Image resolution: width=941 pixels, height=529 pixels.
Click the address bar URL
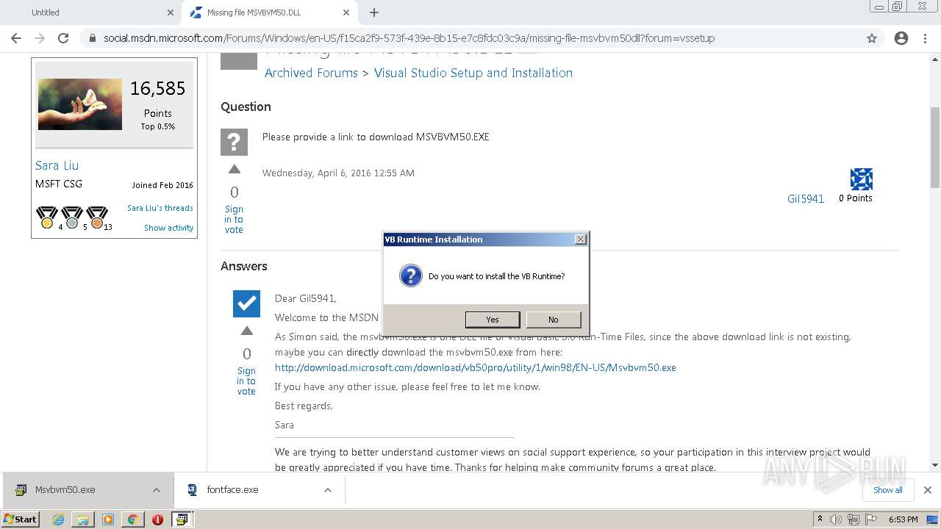409,38
